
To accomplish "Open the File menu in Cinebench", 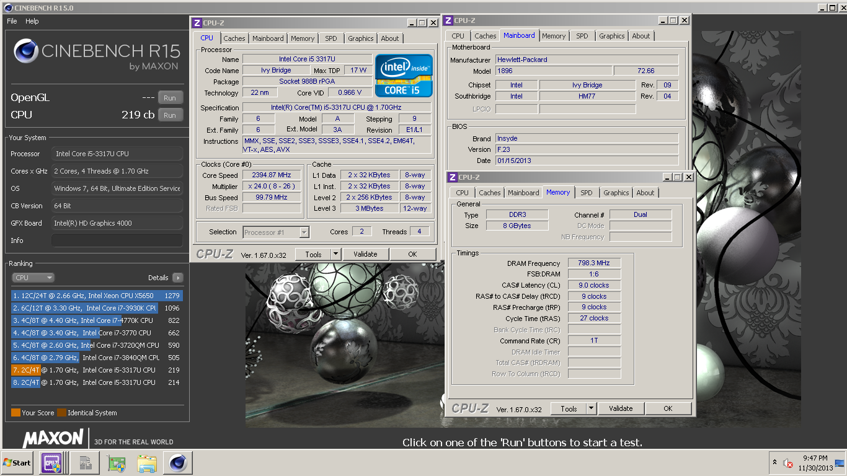I will tap(12, 21).
